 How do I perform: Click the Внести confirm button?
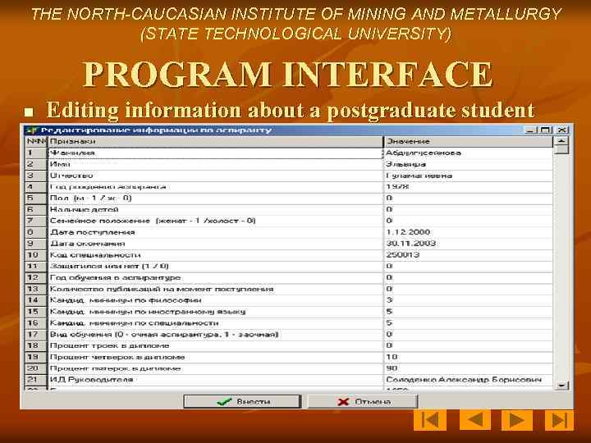242,401
